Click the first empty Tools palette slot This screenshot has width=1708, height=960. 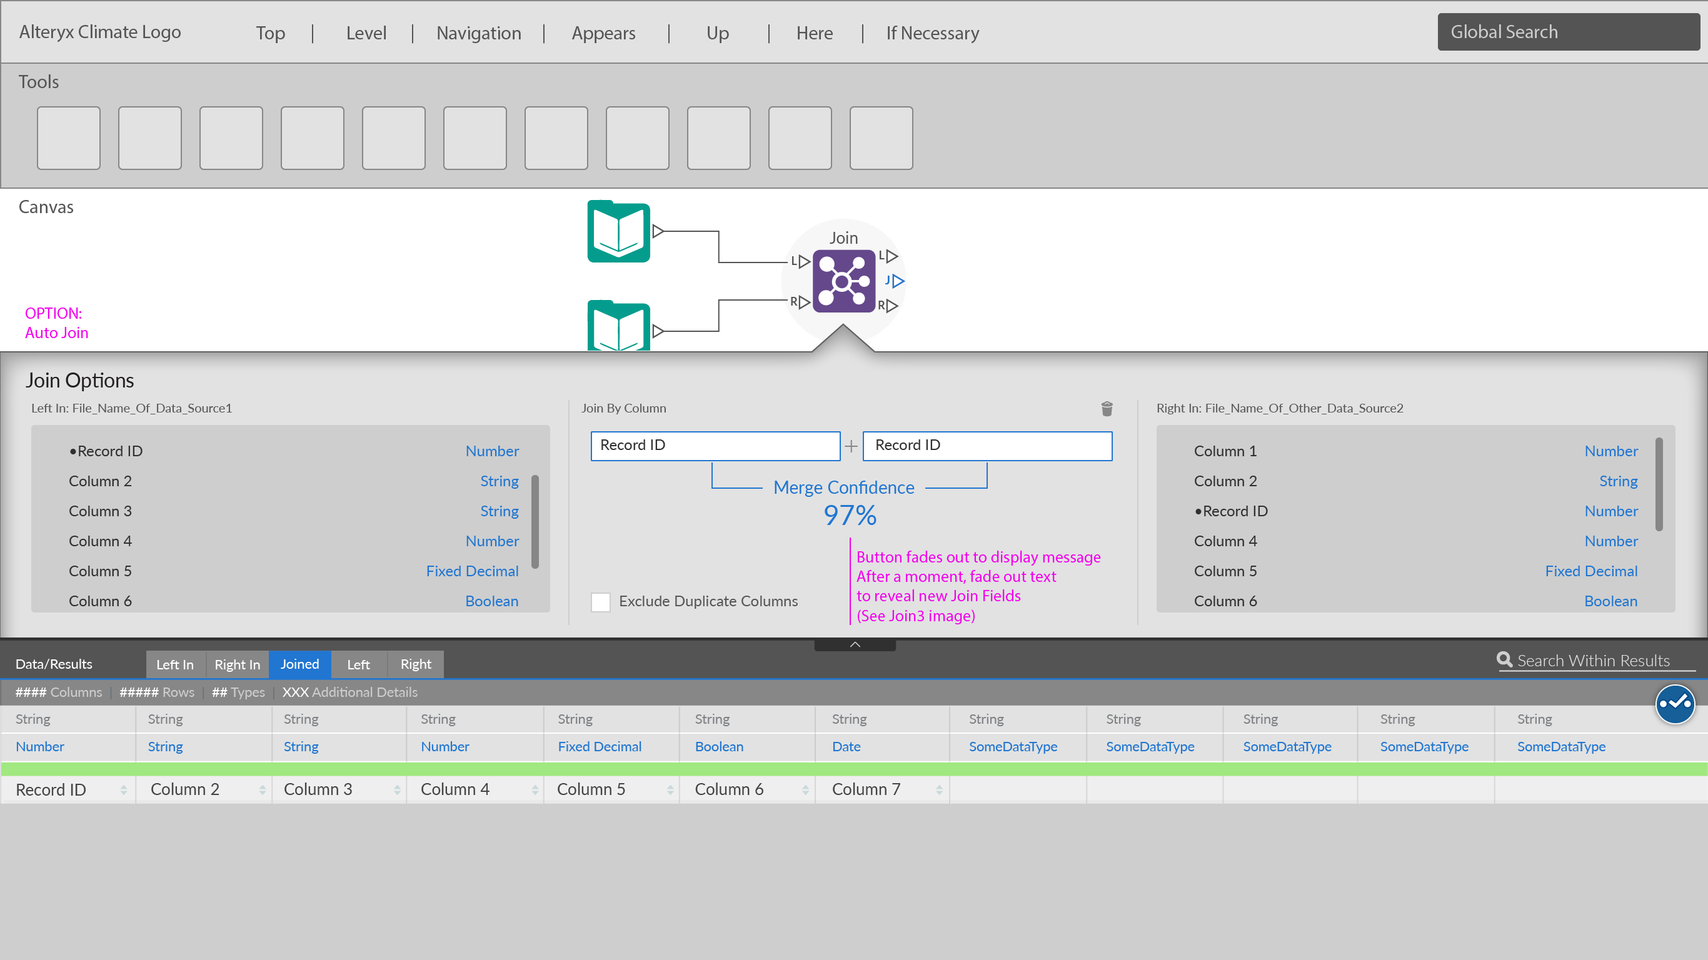(68, 138)
